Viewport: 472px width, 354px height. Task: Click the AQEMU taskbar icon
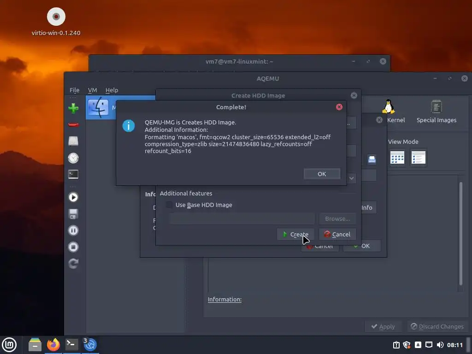[x=90, y=345]
